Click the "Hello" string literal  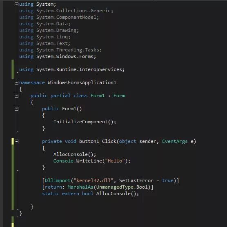pyautogui.click(x=115, y=161)
